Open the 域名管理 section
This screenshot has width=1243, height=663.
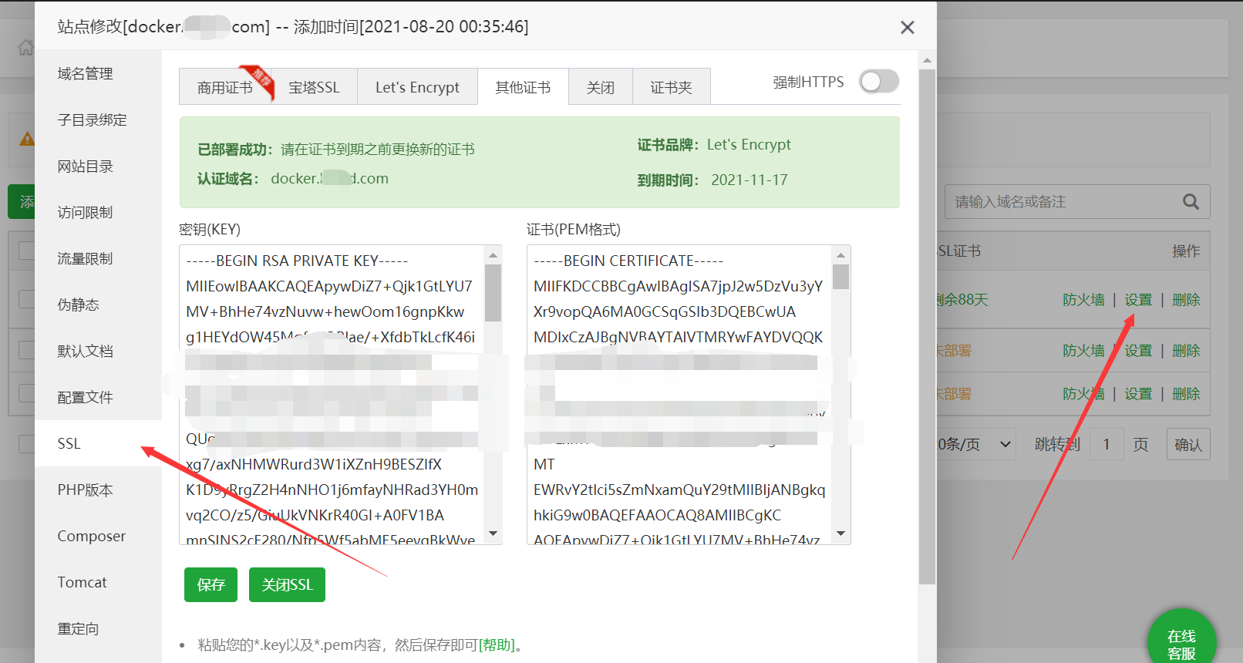pyautogui.click(x=85, y=74)
